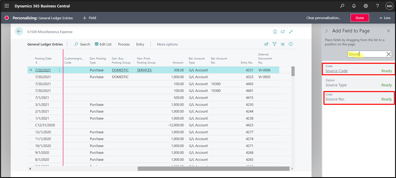Click the horizontal scrollbar thumb

[x=213, y=169]
